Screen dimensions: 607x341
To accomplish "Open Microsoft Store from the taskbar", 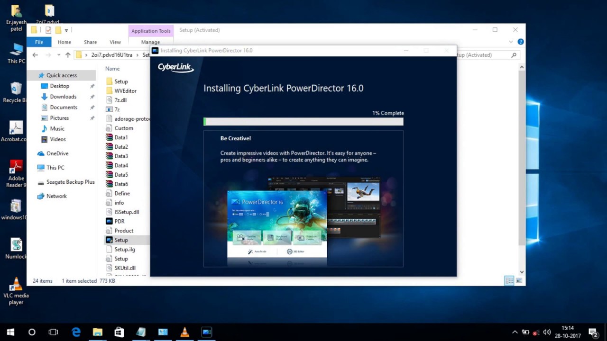I will click(119, 332).
